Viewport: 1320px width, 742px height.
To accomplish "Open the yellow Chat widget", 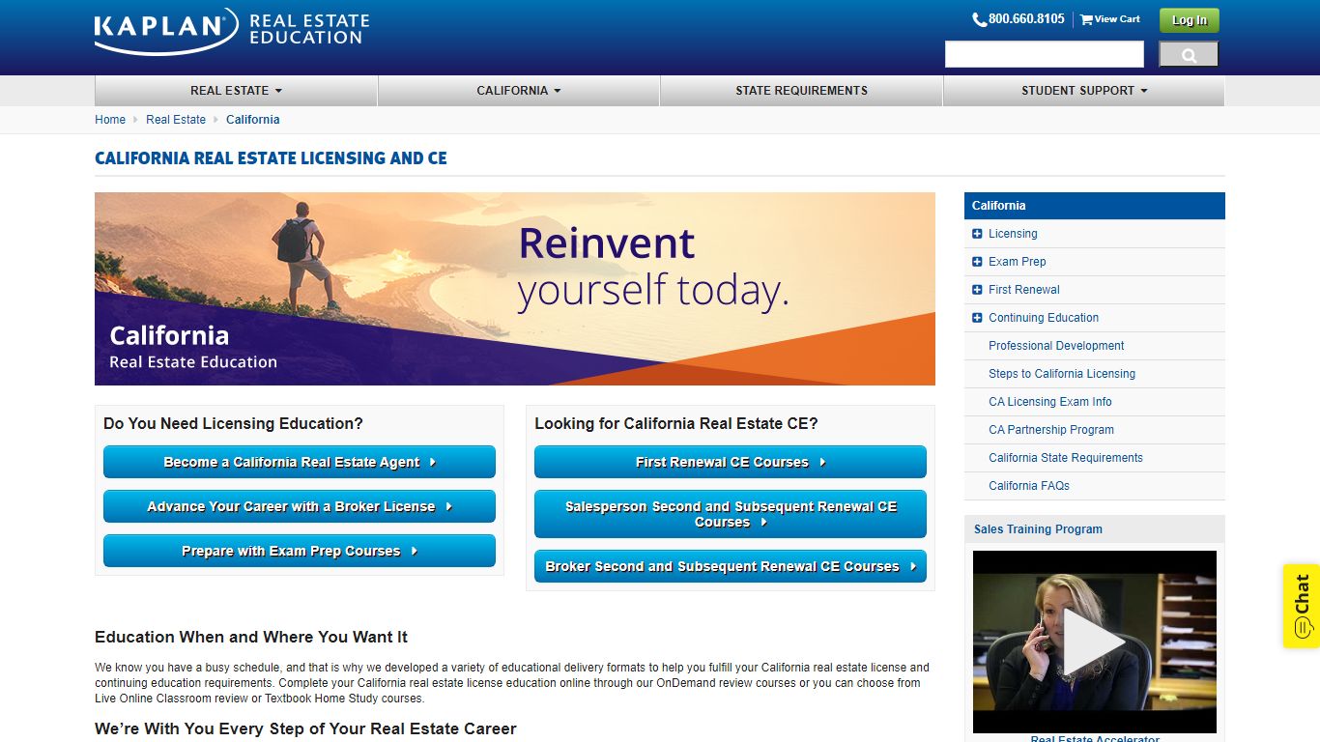I will pos(1302,606).
